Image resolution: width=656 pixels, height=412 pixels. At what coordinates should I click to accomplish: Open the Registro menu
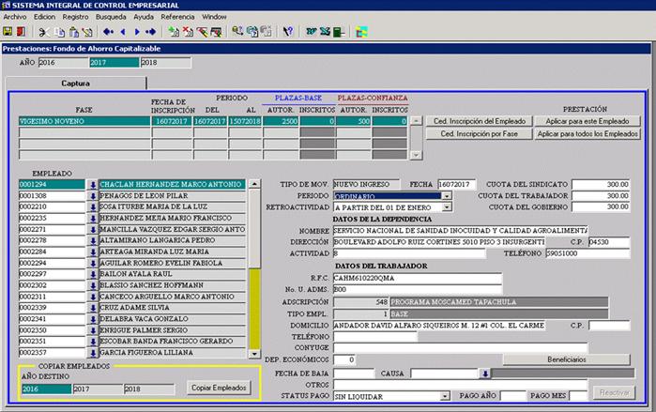tap(75, 17)
